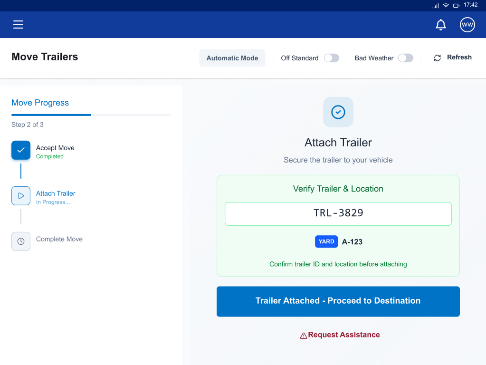Click the Completed status text
This screenshot has width=486, height=365.
[x=49, y=157]
